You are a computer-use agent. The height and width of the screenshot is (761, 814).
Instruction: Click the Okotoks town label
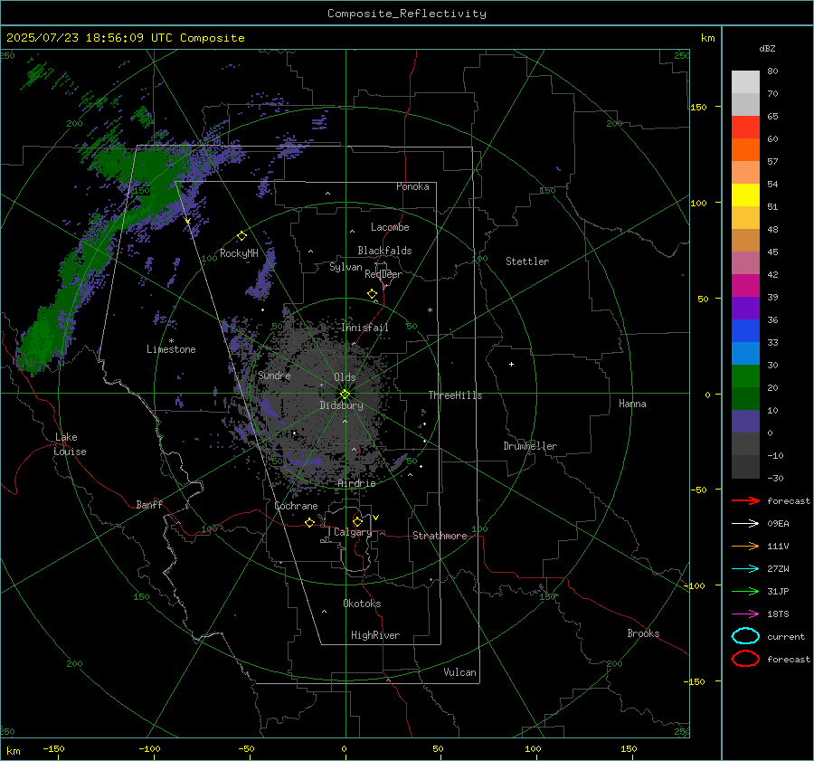click(362, 604)
